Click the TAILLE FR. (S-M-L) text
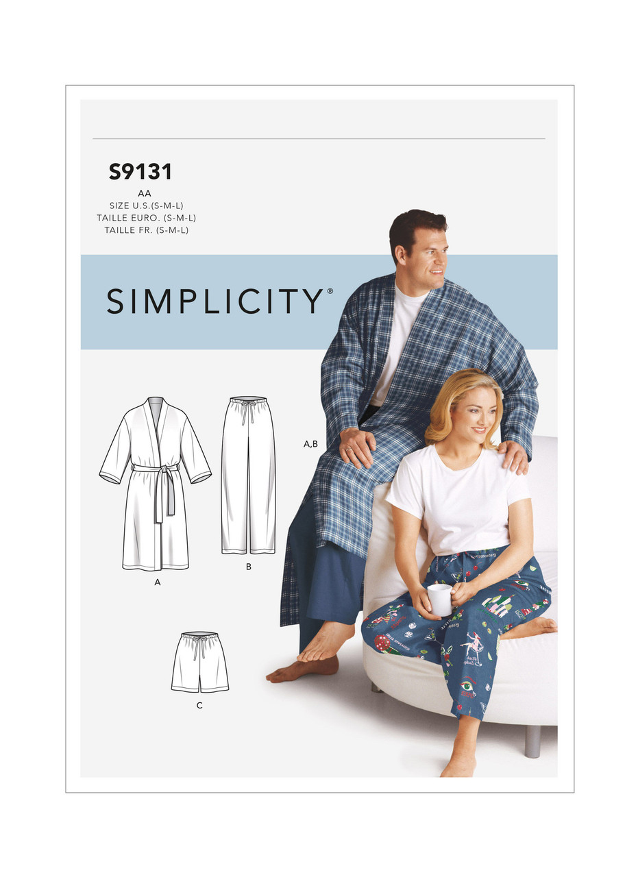The height and width of the screenshot is (877, 638). tap(146, 230)
